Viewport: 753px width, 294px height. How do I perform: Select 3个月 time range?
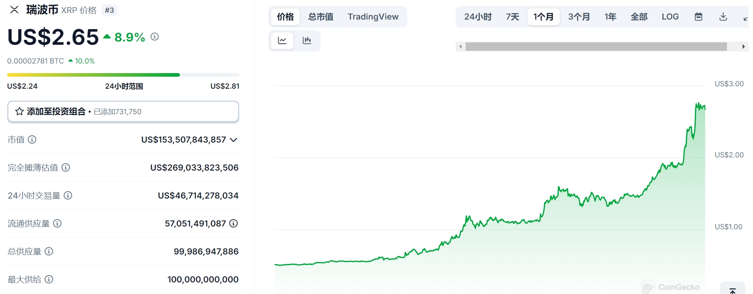click(x=579, y=17)
